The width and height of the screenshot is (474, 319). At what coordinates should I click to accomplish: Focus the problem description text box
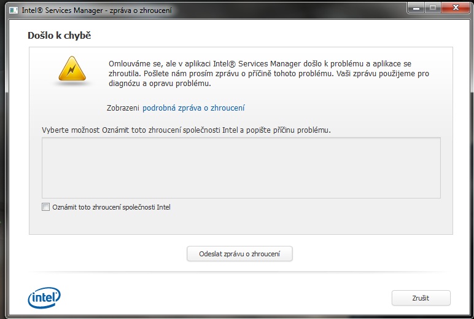pyautogui.click(x=241, y=167)
